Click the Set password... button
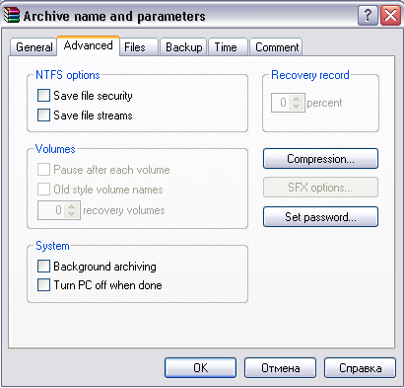 coord(320,217)
